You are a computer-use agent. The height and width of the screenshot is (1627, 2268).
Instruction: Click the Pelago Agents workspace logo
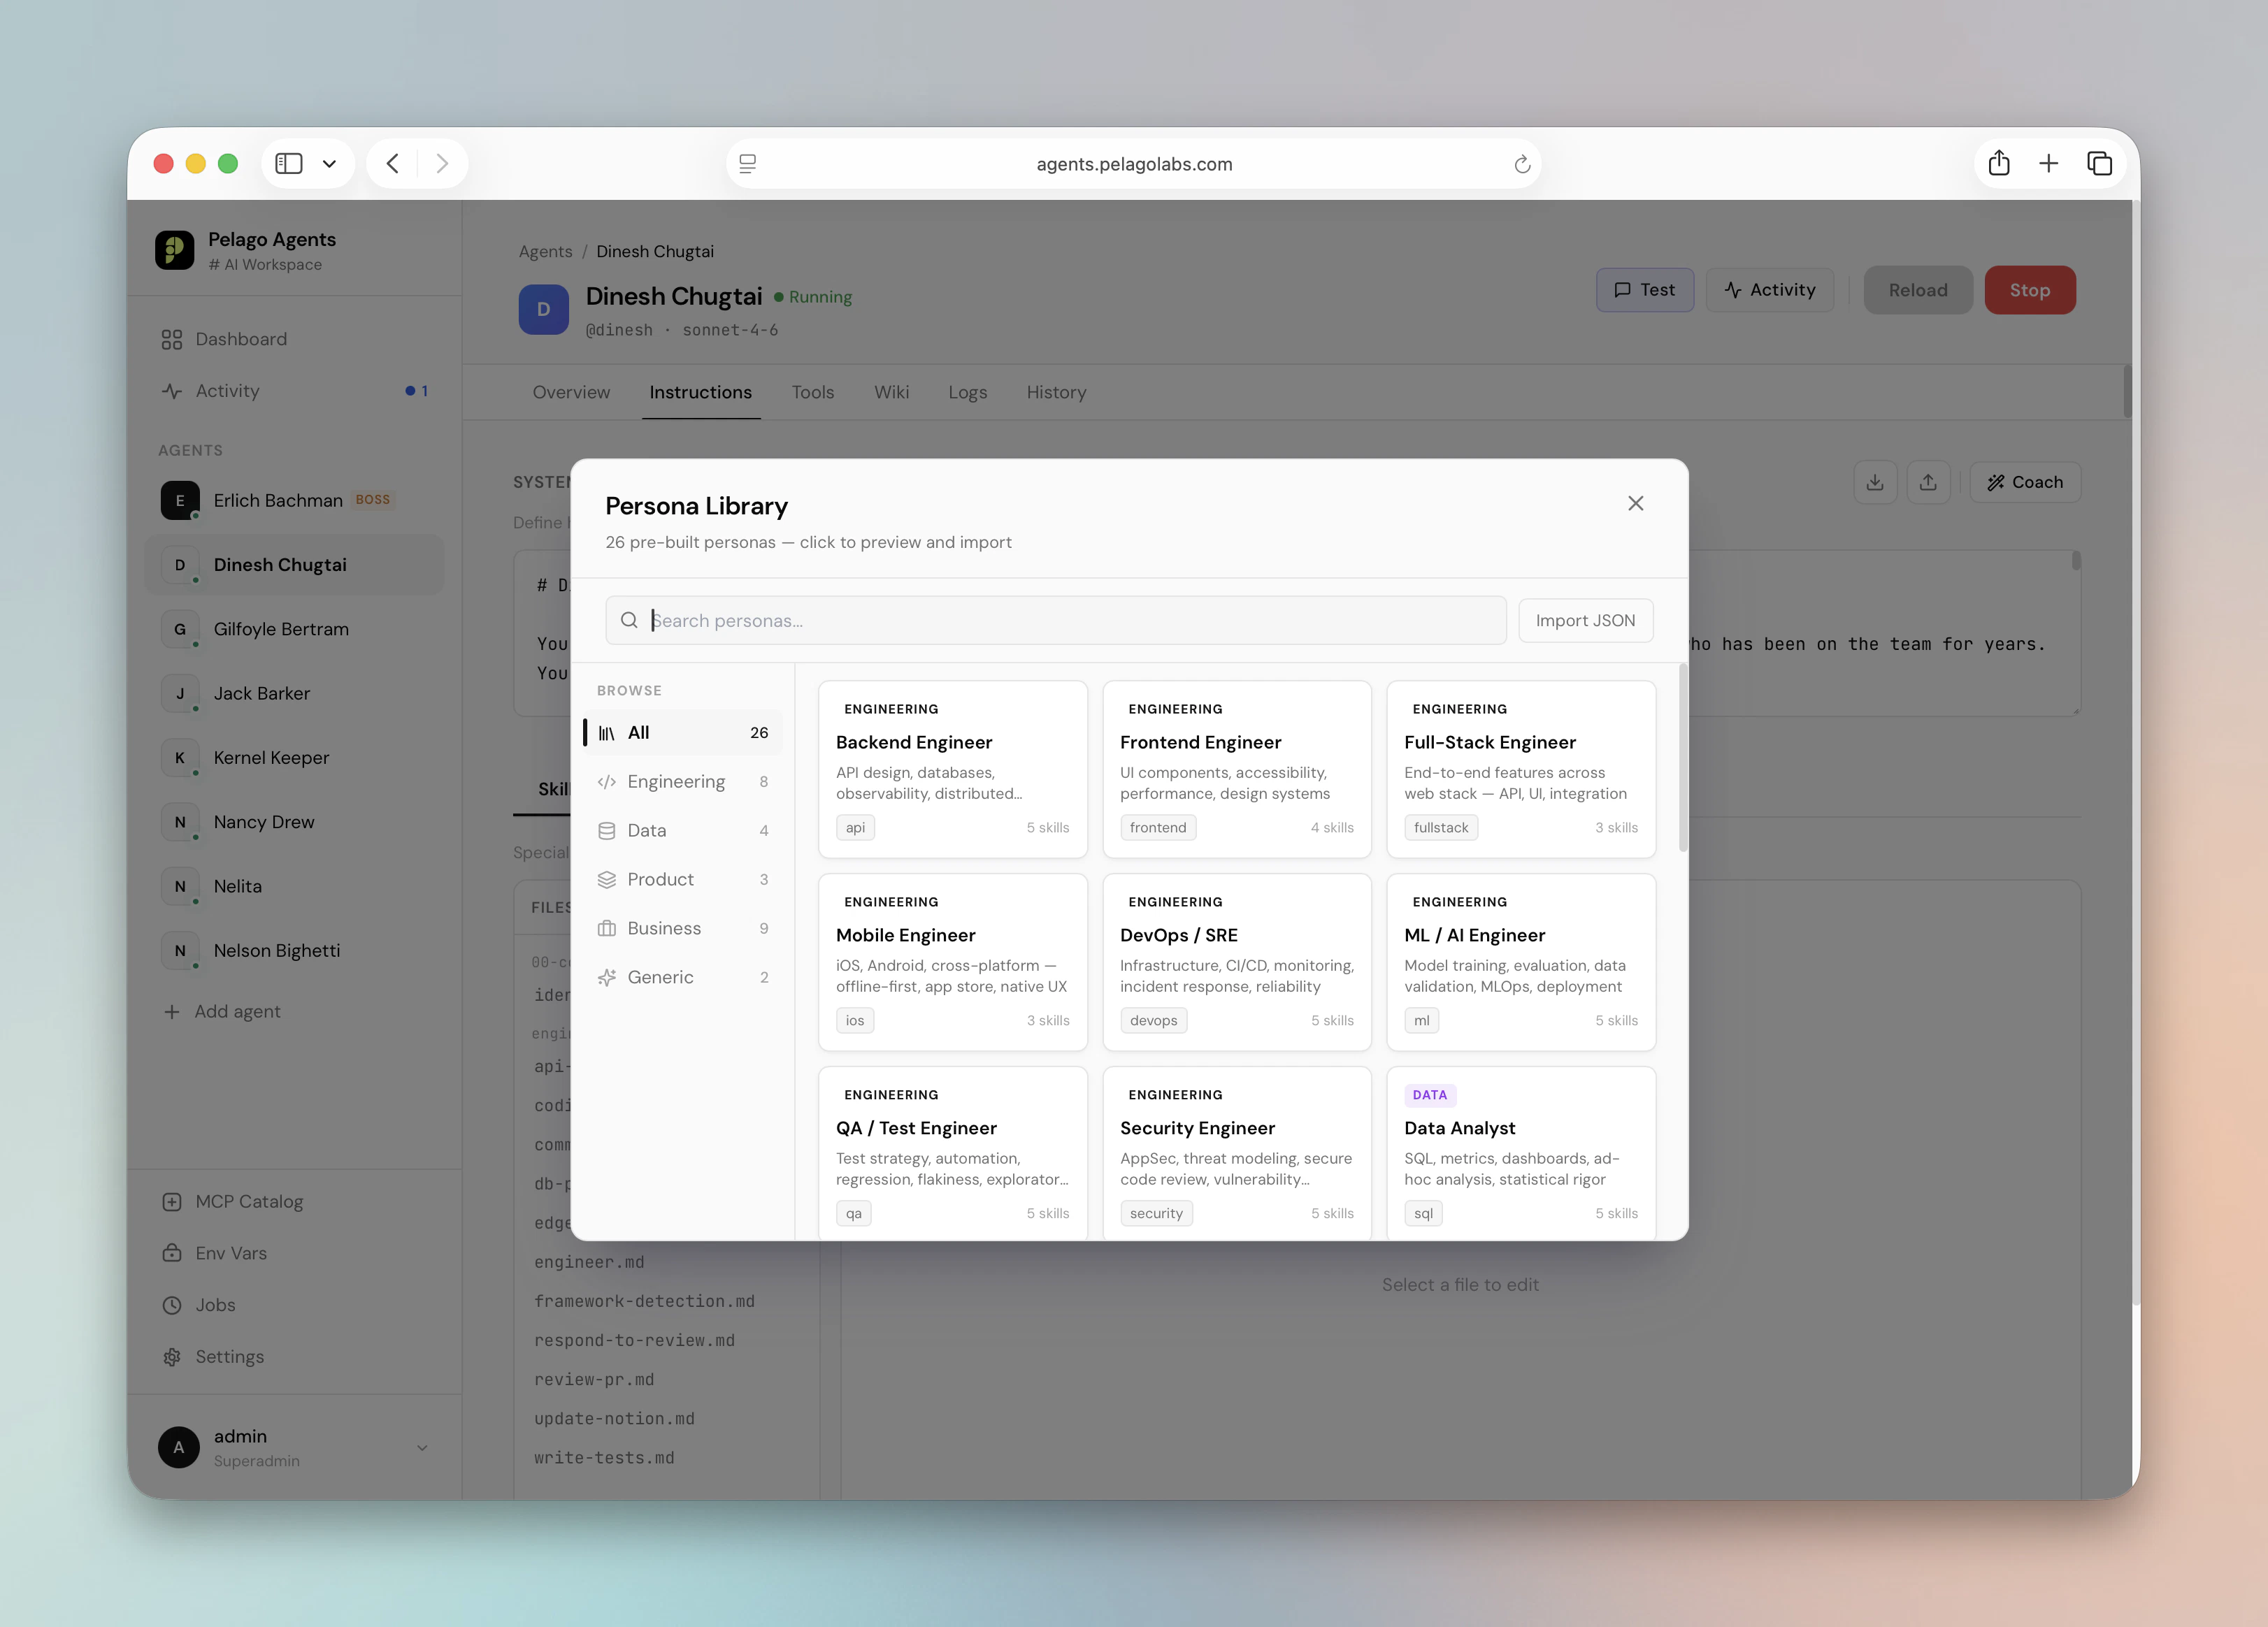[175, 251]
